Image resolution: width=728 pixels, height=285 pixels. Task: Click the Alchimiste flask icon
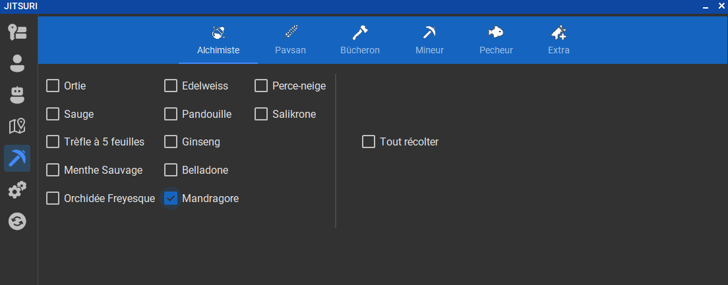[x=218, y=32]
